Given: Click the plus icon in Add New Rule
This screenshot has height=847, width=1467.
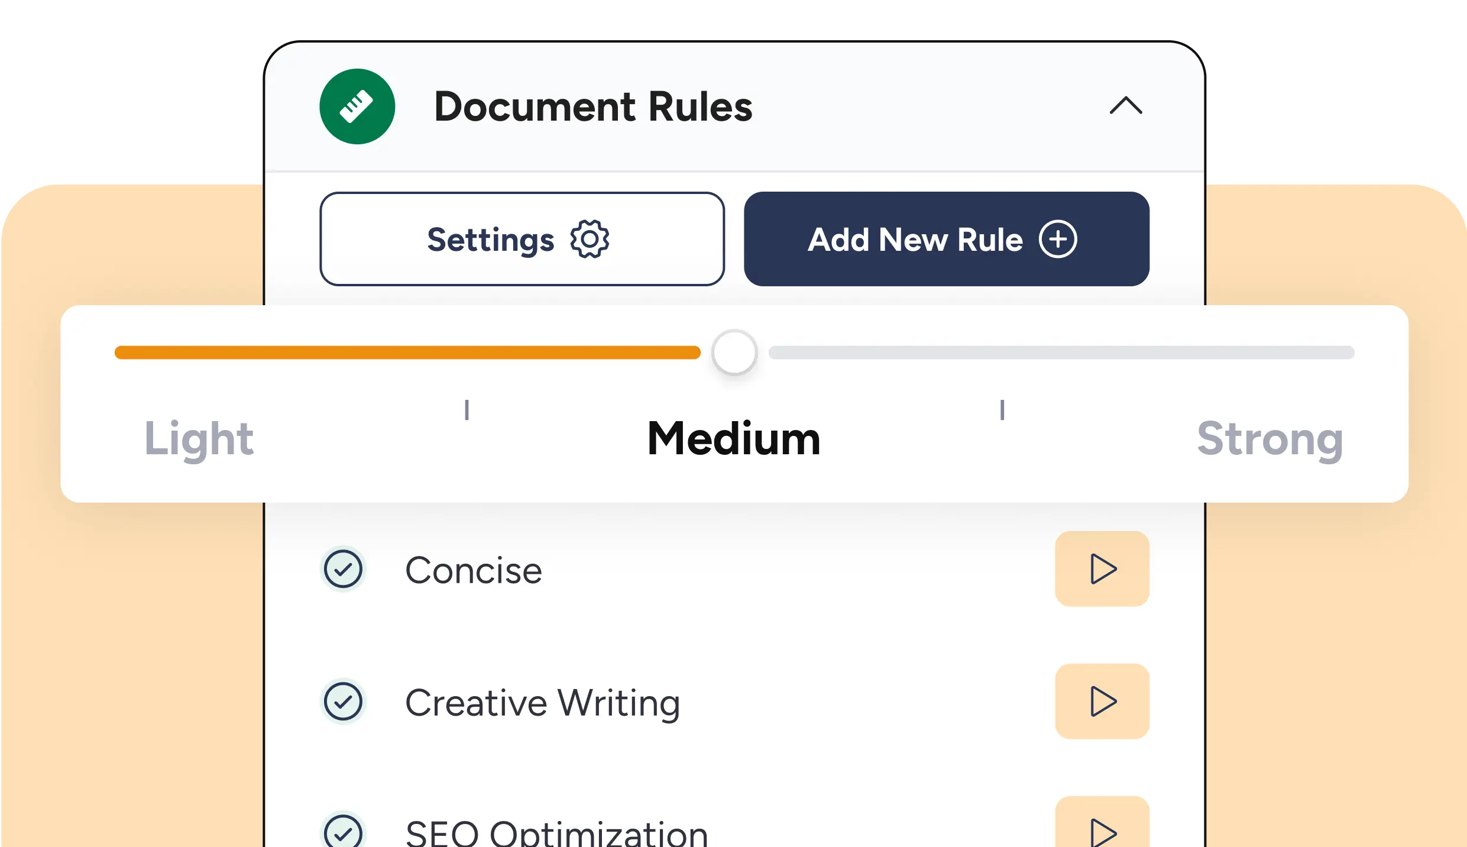Looking at the screenshot, I should click(x=1058, y=239).
